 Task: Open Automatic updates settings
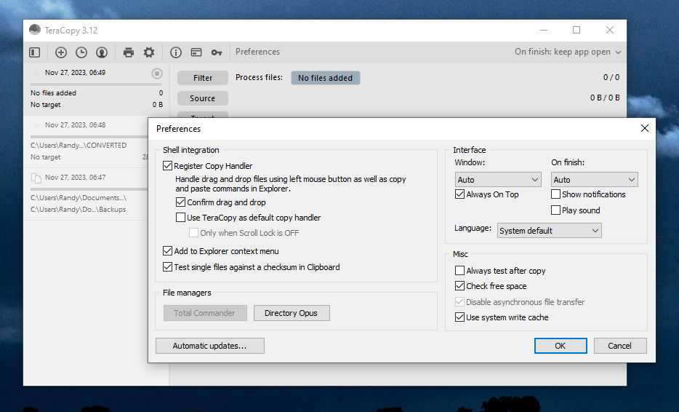pyautogui.click(x=209, y=346)
